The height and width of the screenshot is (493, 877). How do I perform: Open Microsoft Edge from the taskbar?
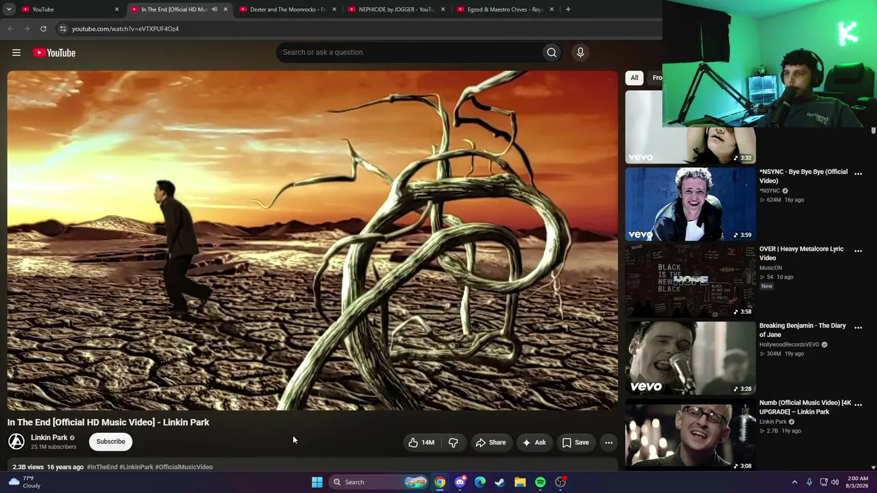point(480,482)
